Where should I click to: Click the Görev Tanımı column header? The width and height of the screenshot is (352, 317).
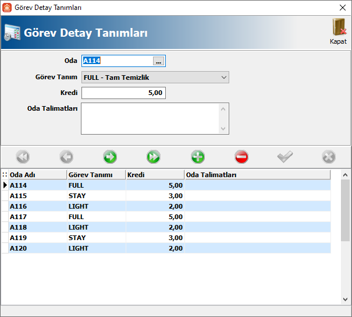96,175
